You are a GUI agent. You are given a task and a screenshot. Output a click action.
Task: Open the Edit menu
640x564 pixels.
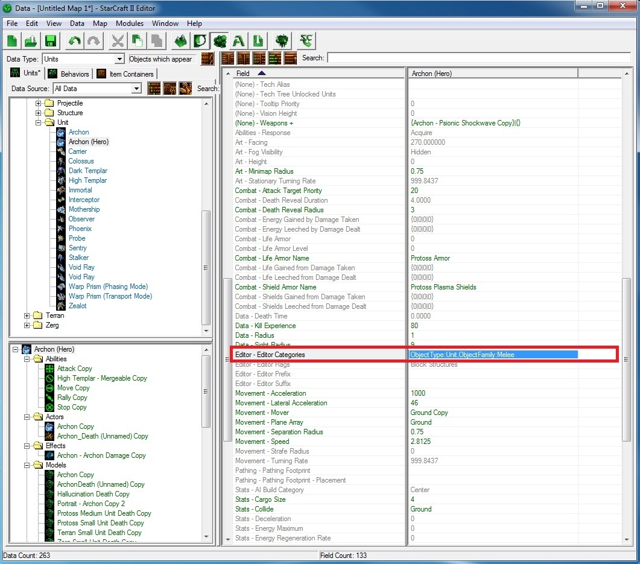pos(32,24)
